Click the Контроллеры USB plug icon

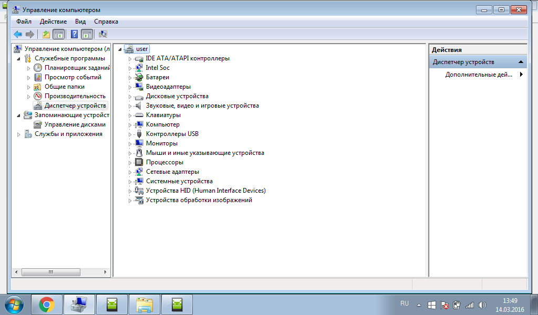tap(139, 134)
